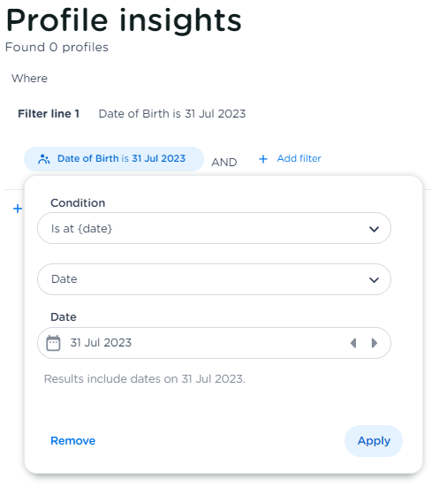Expand the Date type dropdown chevron
The height and width of the screenshot is (487, 432).
click(374, 280)
